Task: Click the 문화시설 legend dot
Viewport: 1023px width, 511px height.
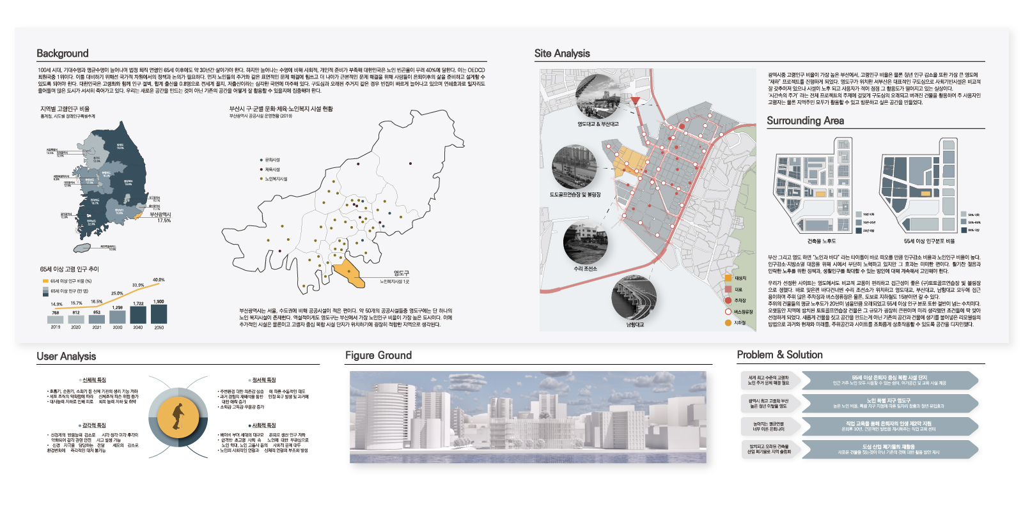Action: [x=261, y=160]
